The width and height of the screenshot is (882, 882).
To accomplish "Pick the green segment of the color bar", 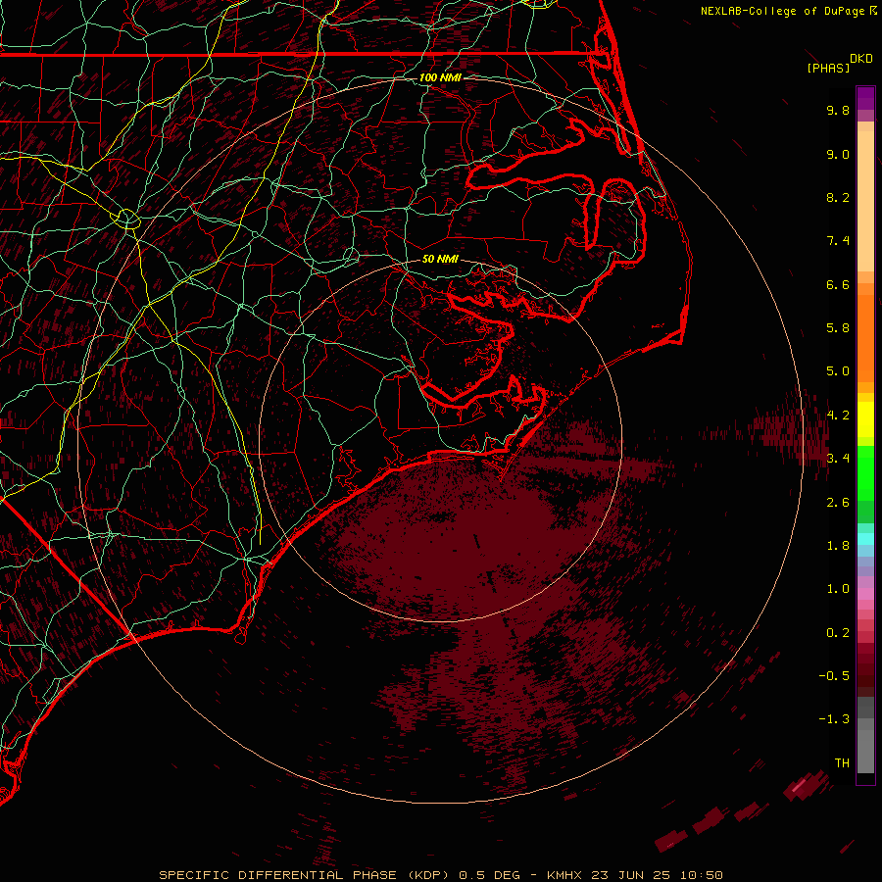I will pos(865,472).
